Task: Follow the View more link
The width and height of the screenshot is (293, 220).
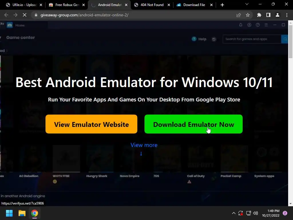Action: pyautogui.click(x=144, y=145)
